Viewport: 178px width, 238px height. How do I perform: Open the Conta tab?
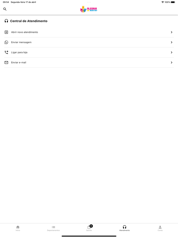click(x=160, y=228)
